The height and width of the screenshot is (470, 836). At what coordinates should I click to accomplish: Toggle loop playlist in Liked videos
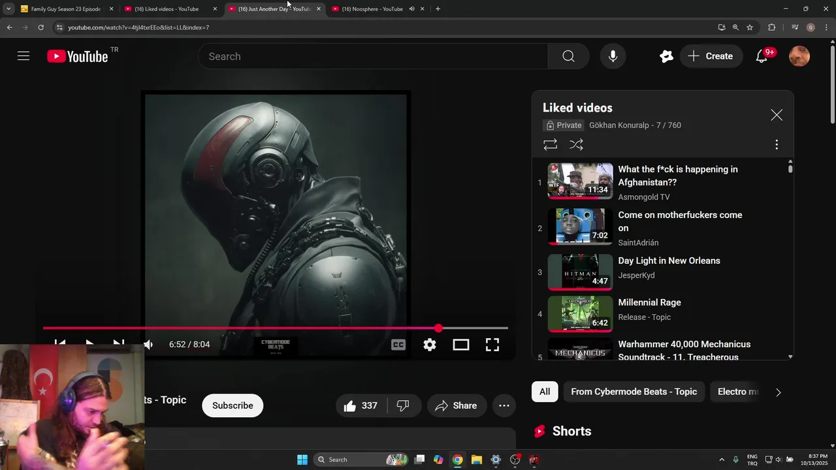[550, 144]
